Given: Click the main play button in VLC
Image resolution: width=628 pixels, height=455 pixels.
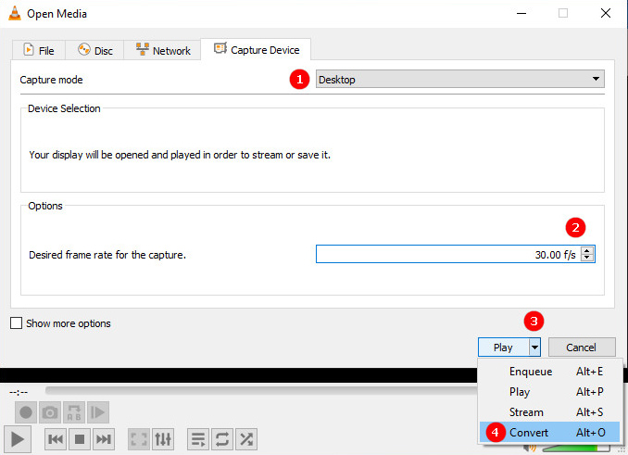Looking at the screenshot, I should pyautogui.click(x=18, y=439).
